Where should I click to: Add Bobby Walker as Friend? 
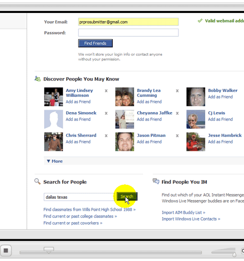point(221,97)
